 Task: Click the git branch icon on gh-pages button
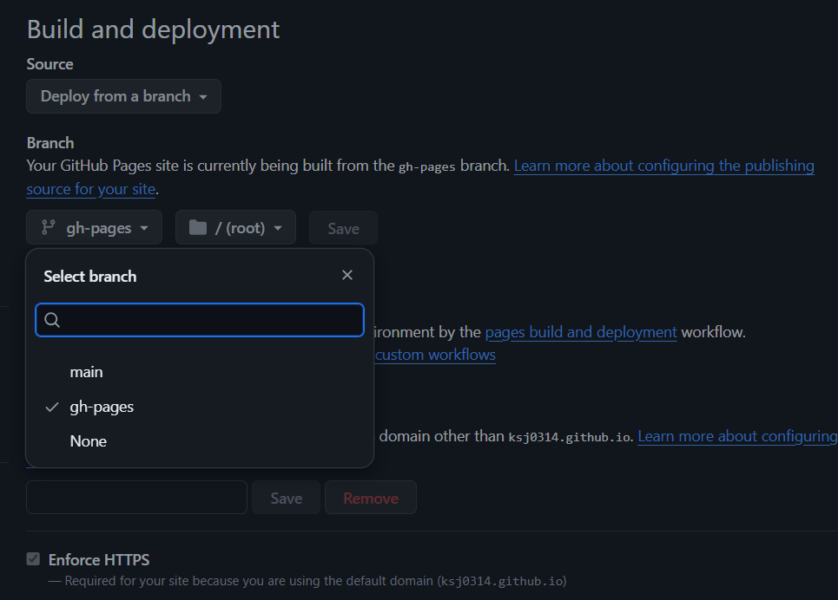tap(48, 228)
